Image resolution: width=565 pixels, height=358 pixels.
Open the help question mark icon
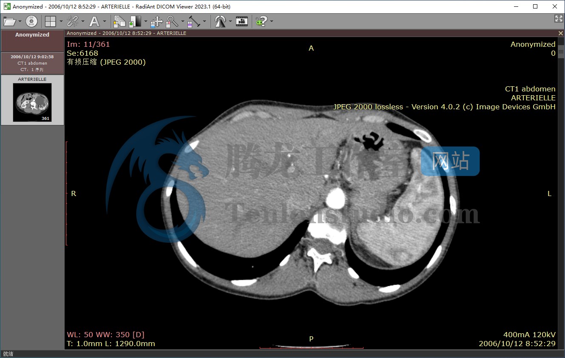(x=261, y=21)
